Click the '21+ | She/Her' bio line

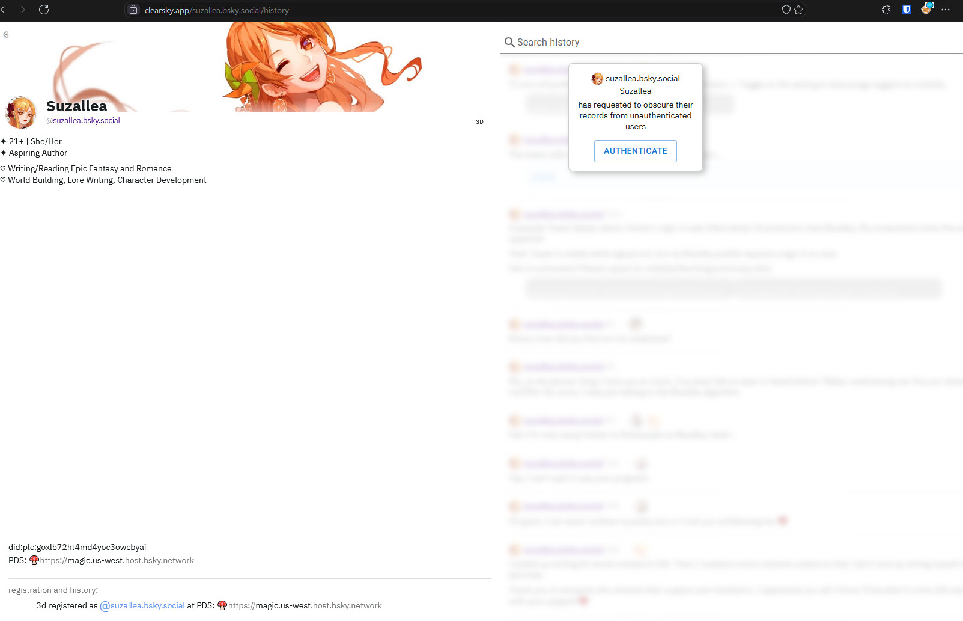point(35,141)
